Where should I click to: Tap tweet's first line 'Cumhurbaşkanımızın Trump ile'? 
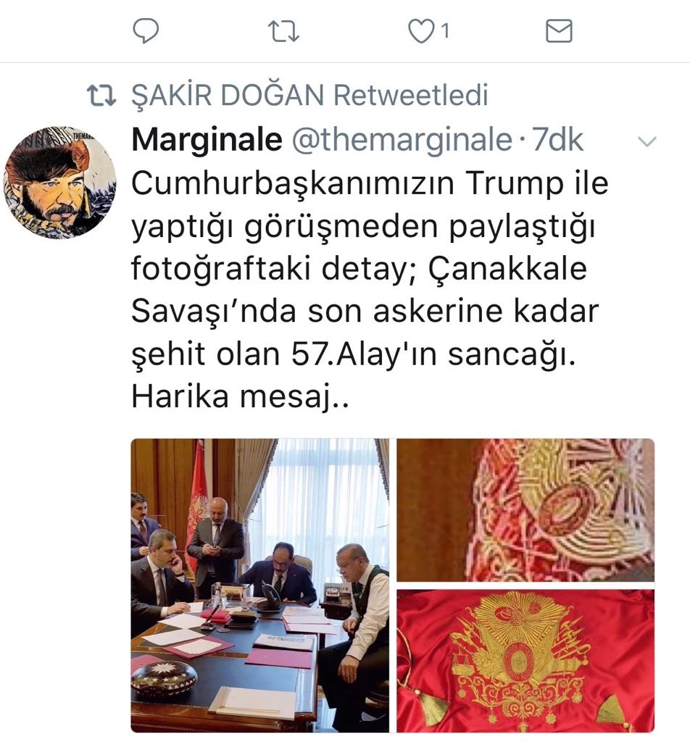370,183
